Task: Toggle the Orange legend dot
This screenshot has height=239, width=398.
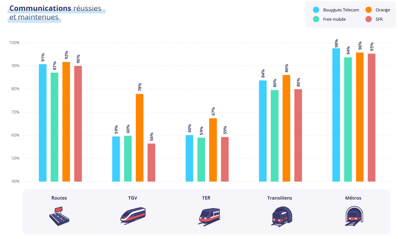Action: (368, 10)
